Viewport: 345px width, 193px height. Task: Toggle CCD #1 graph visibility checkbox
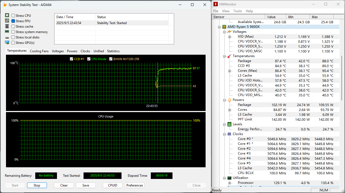[72, 59]
